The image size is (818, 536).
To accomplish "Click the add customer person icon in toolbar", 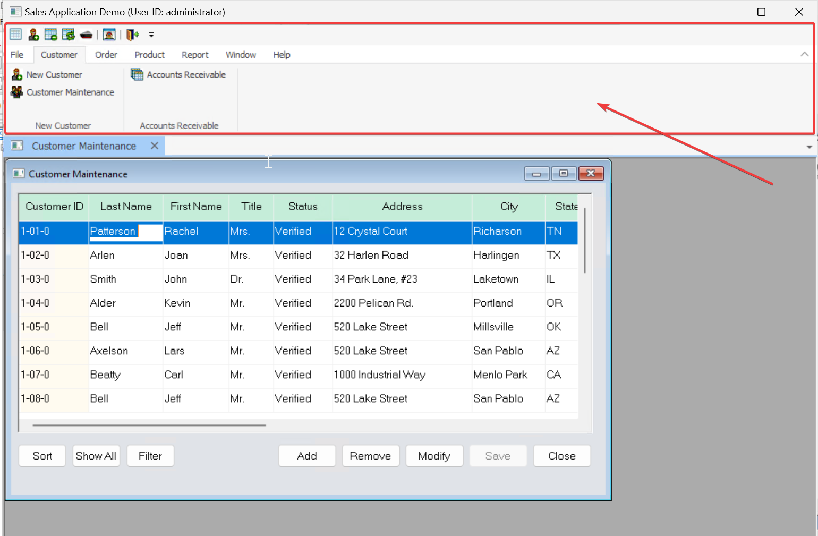I will [33, 35].
